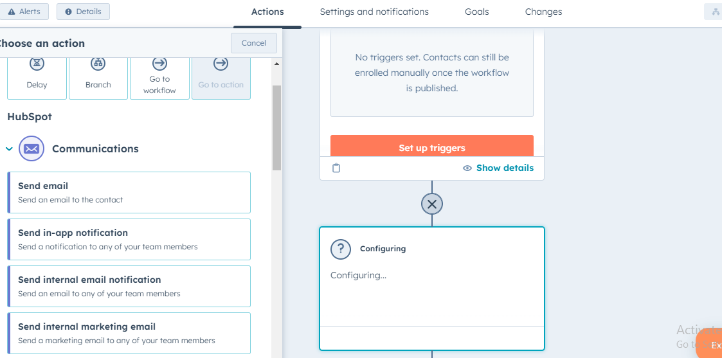Remove the placeholder with the X circle

pyautogui.click(x=432, y=204)
